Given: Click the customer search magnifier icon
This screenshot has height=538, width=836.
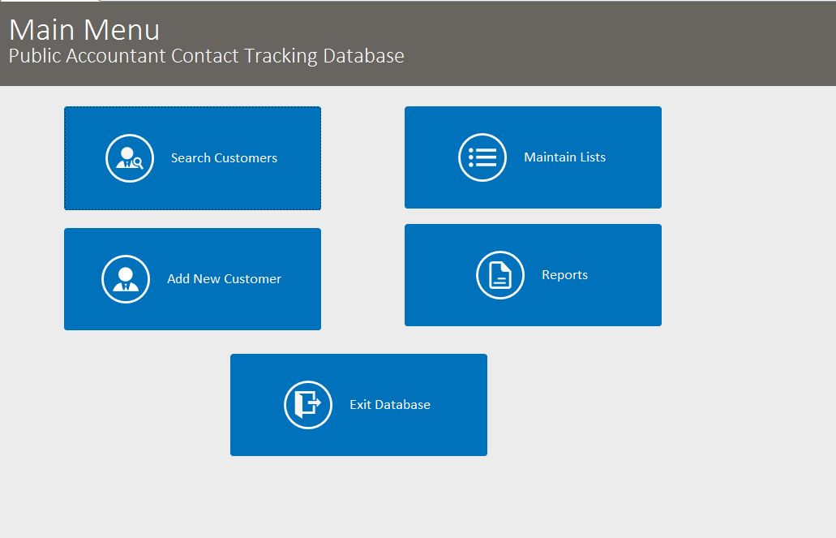Looking at the screenshot, I should point(130,158).
